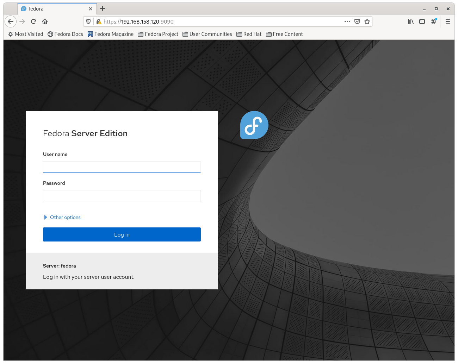The height and width of the screenshot is (364, 458).
Task: Go back with the browser back arrow
Action: [11, 21]
